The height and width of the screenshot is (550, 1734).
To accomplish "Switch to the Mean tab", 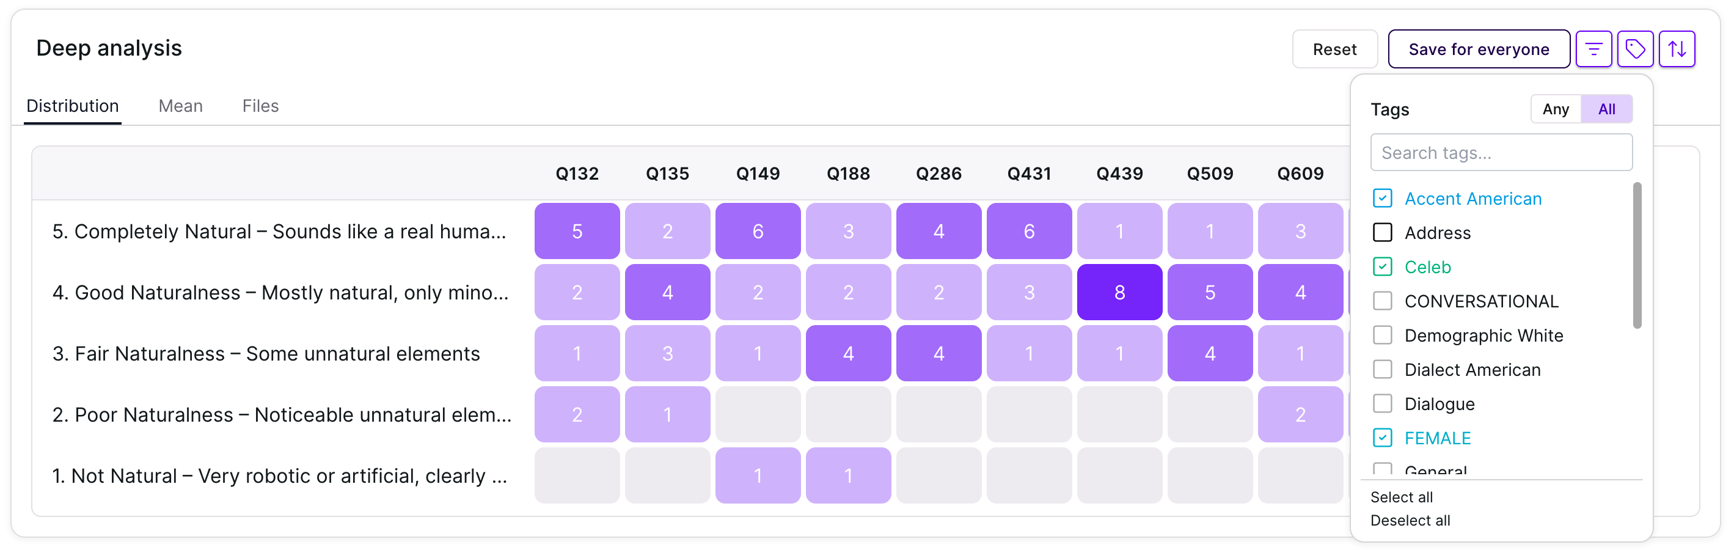I will (180, 106).
